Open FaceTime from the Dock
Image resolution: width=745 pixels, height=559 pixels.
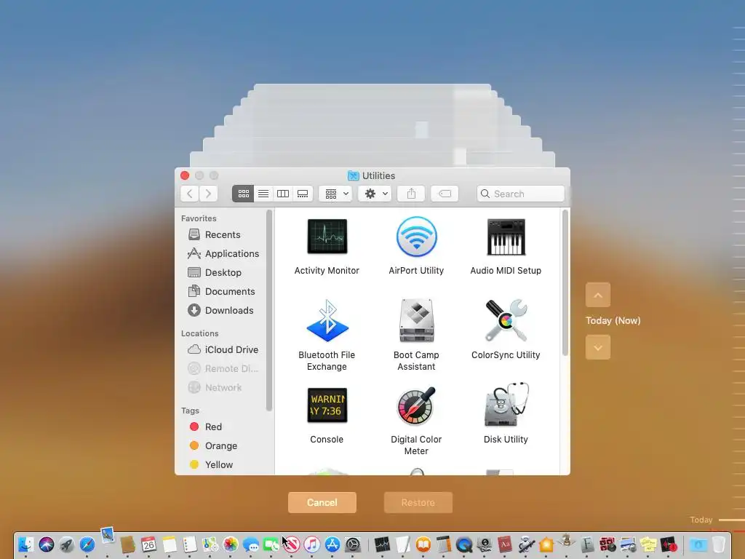tap(271, 544)
